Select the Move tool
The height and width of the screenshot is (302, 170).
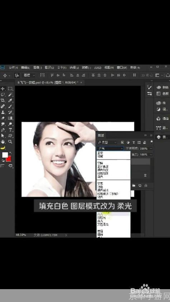point(3,89)
